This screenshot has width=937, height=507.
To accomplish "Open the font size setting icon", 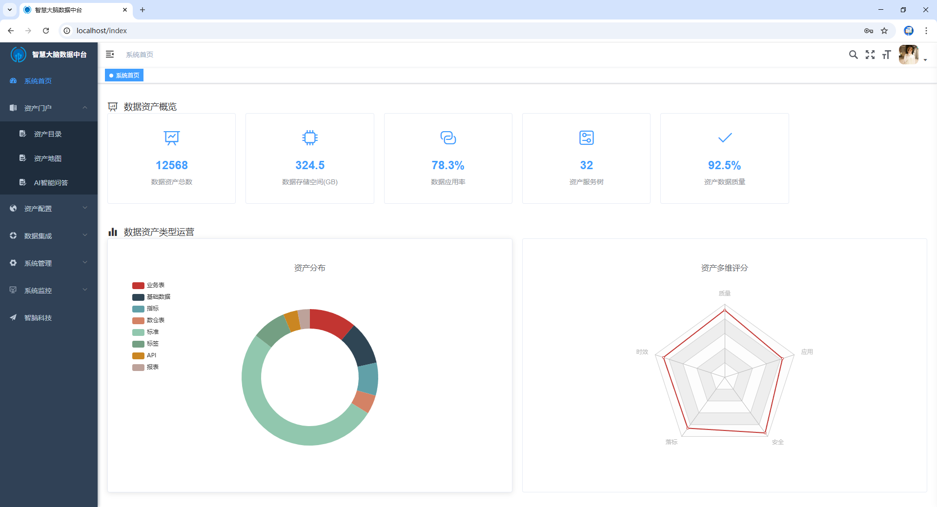I will [x=886, y=55].
